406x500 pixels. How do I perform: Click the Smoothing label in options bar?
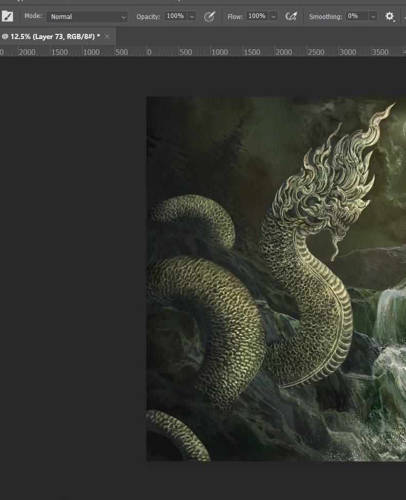pos(325,16)
